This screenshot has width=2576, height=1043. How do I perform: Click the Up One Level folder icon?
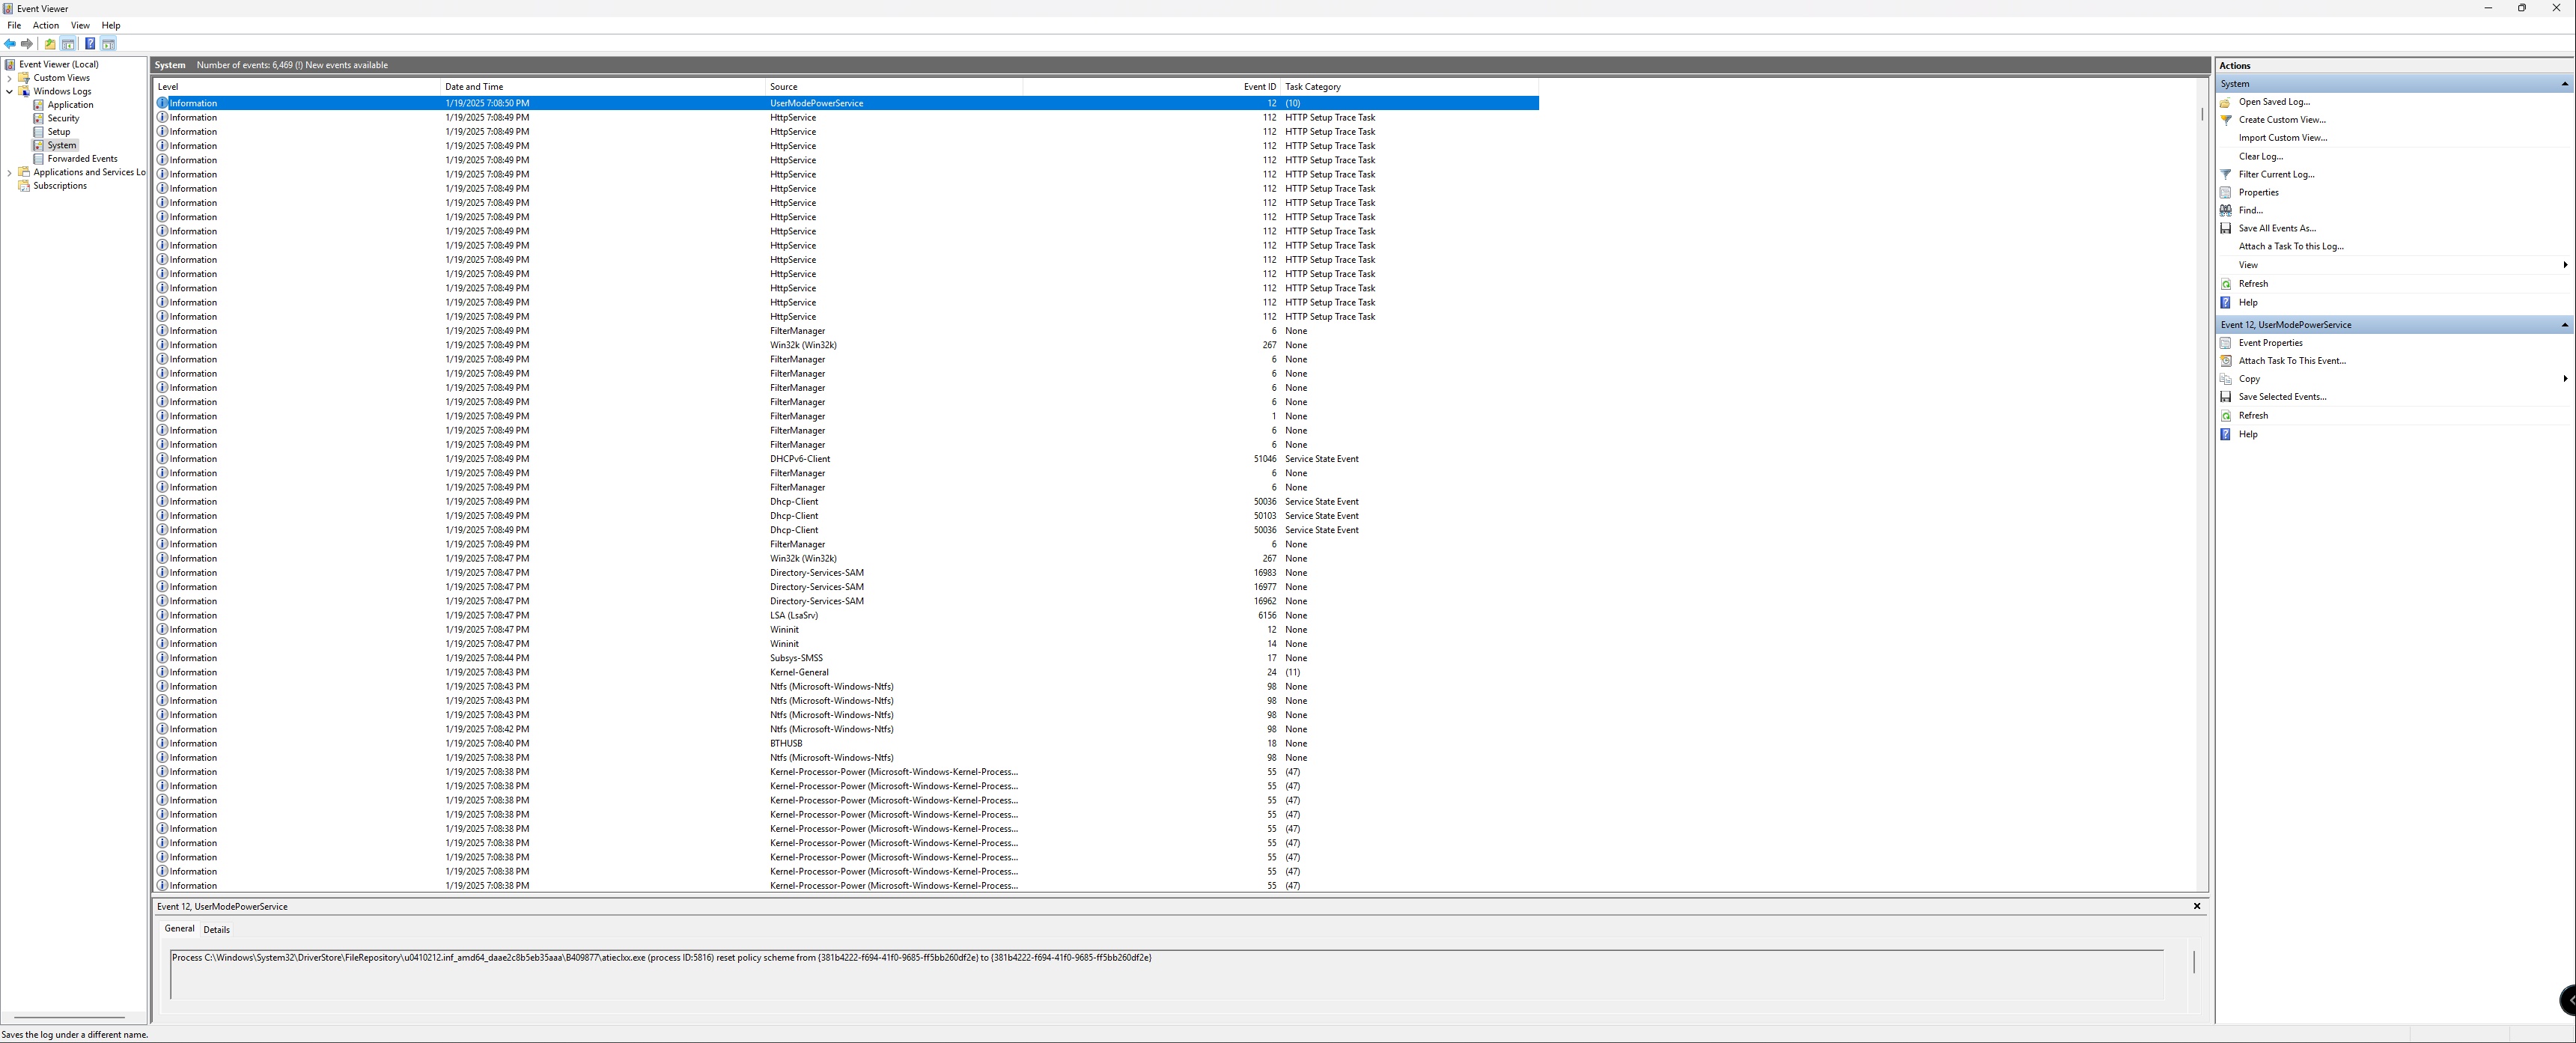(50, 44)
